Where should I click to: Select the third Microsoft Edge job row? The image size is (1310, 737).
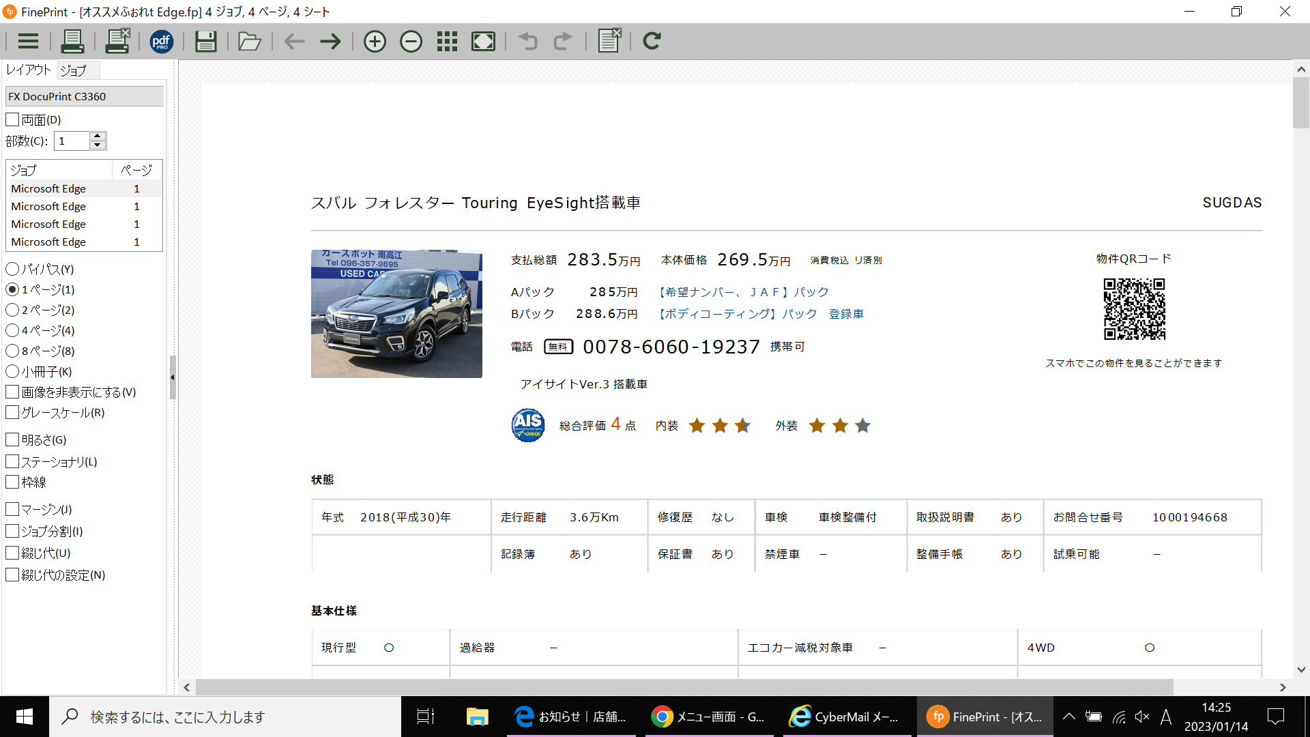click(x=85, y=224)
